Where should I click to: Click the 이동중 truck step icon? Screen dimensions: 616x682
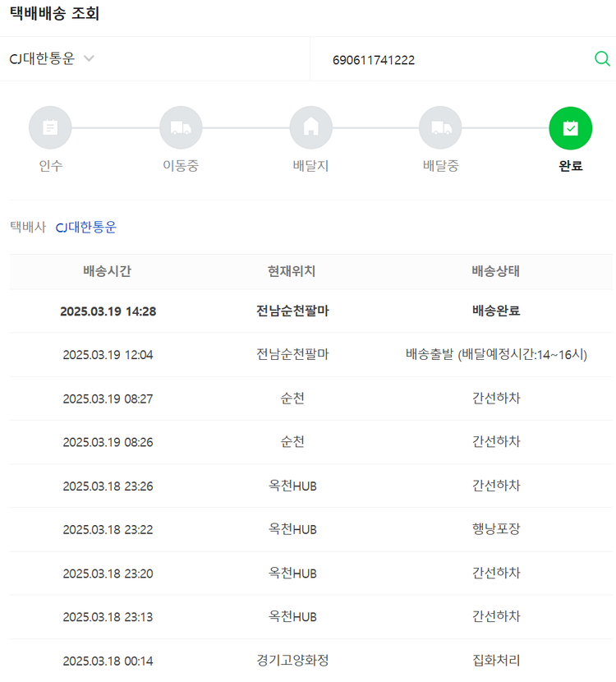181,128
